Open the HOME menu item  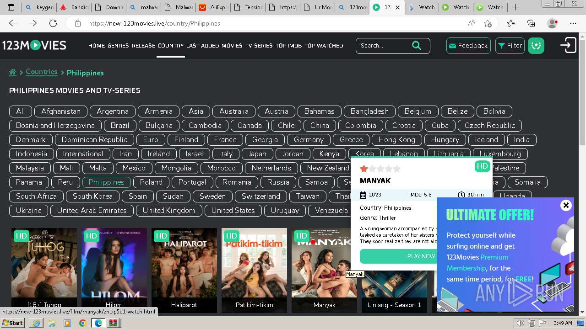[x=97, y=46]
